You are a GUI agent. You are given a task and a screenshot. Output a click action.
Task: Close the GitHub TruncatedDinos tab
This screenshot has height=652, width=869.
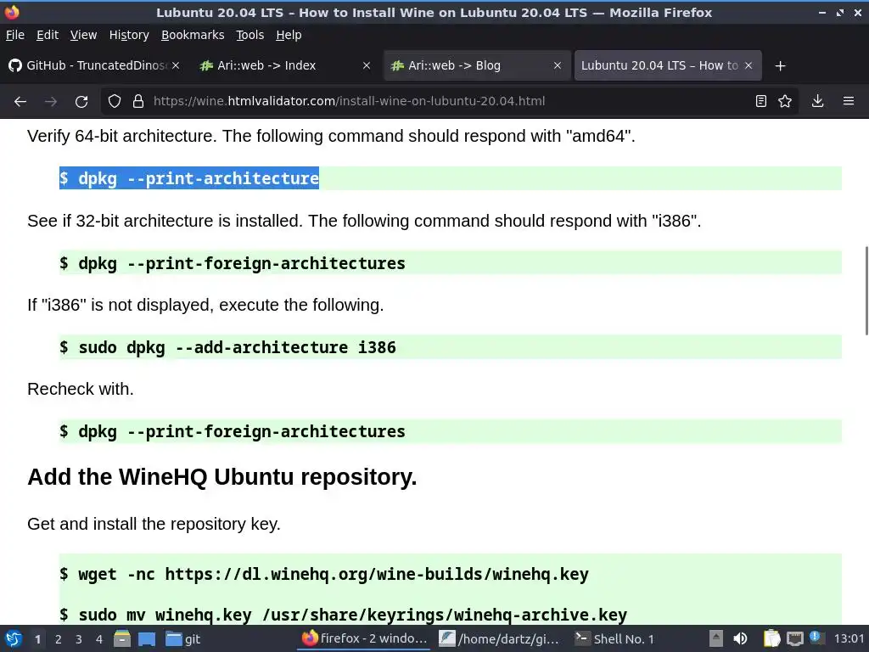tap(175, 65)
